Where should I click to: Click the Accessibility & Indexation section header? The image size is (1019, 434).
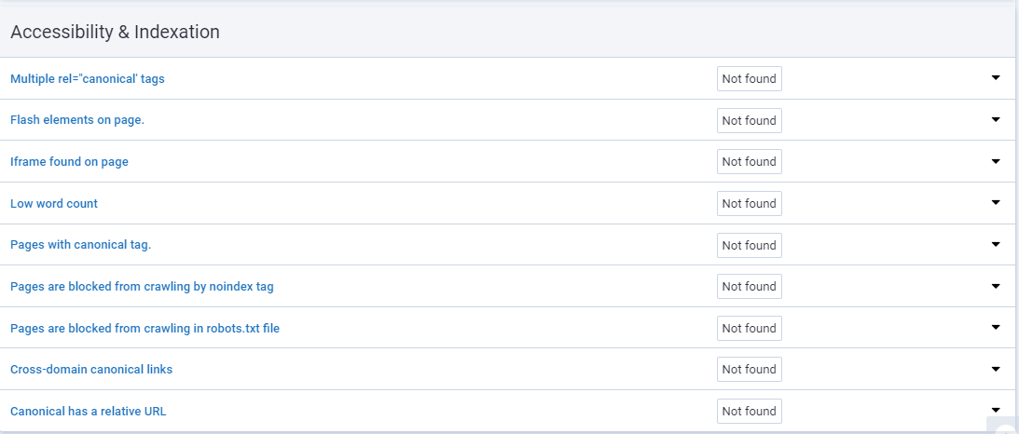115,32
